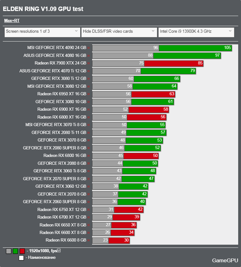Click the red legend color swatch

coord(22,251)
